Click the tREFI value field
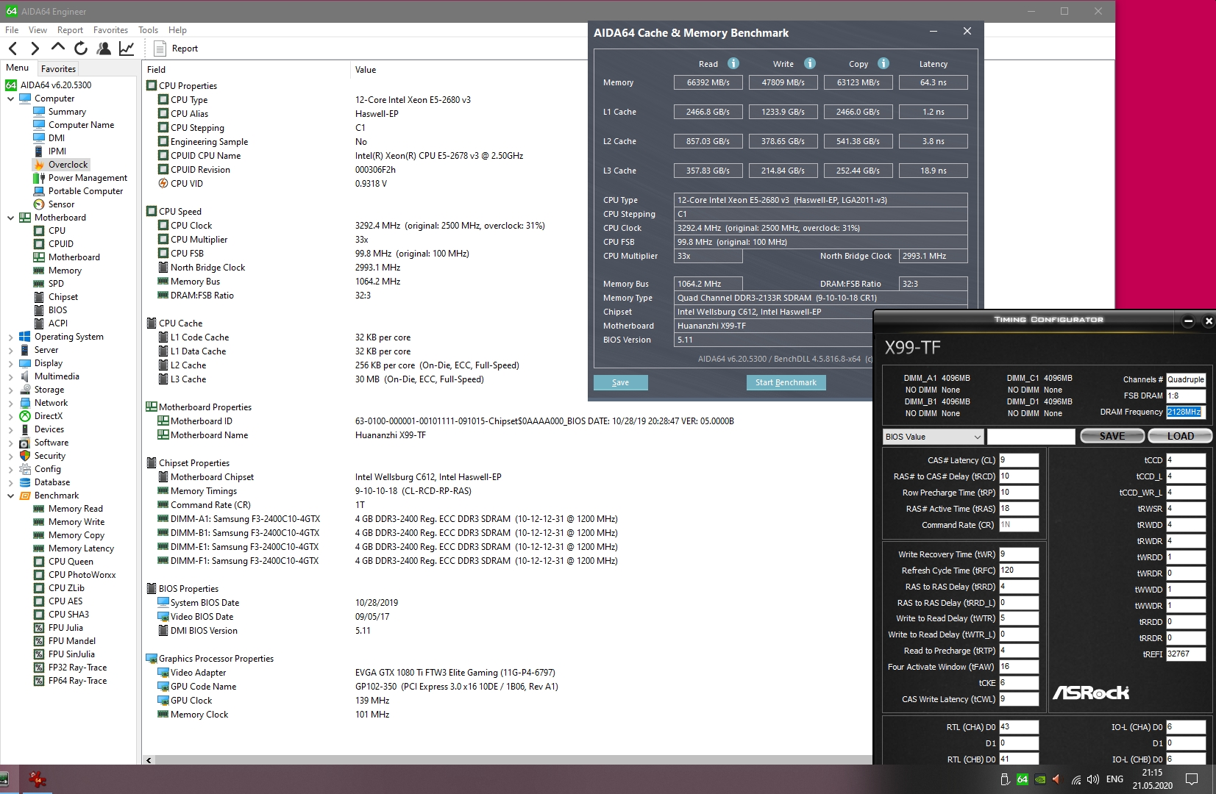The height and width of the screenshot is (794, 1216). coord(1185,654)
